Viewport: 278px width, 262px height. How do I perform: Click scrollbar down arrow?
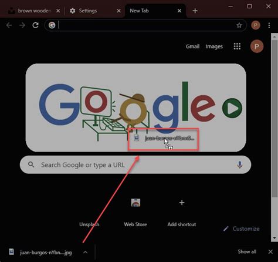[274, 238]
